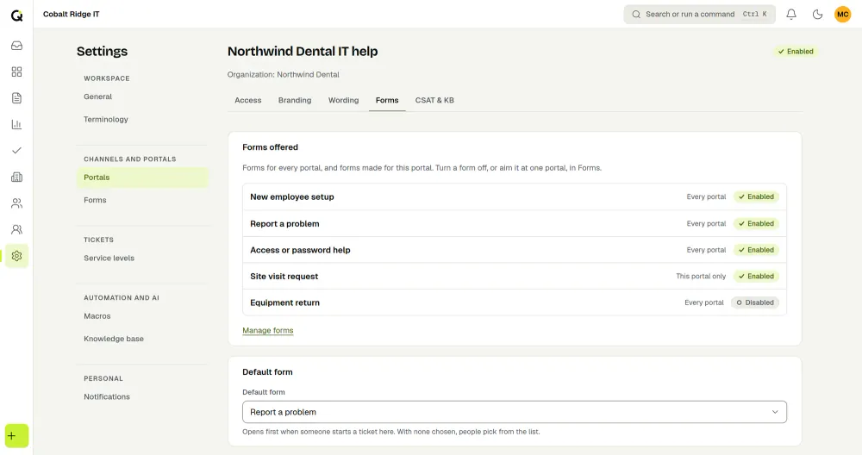
Task: Open the Default form dropdown
Action: [x=514, y=412]
